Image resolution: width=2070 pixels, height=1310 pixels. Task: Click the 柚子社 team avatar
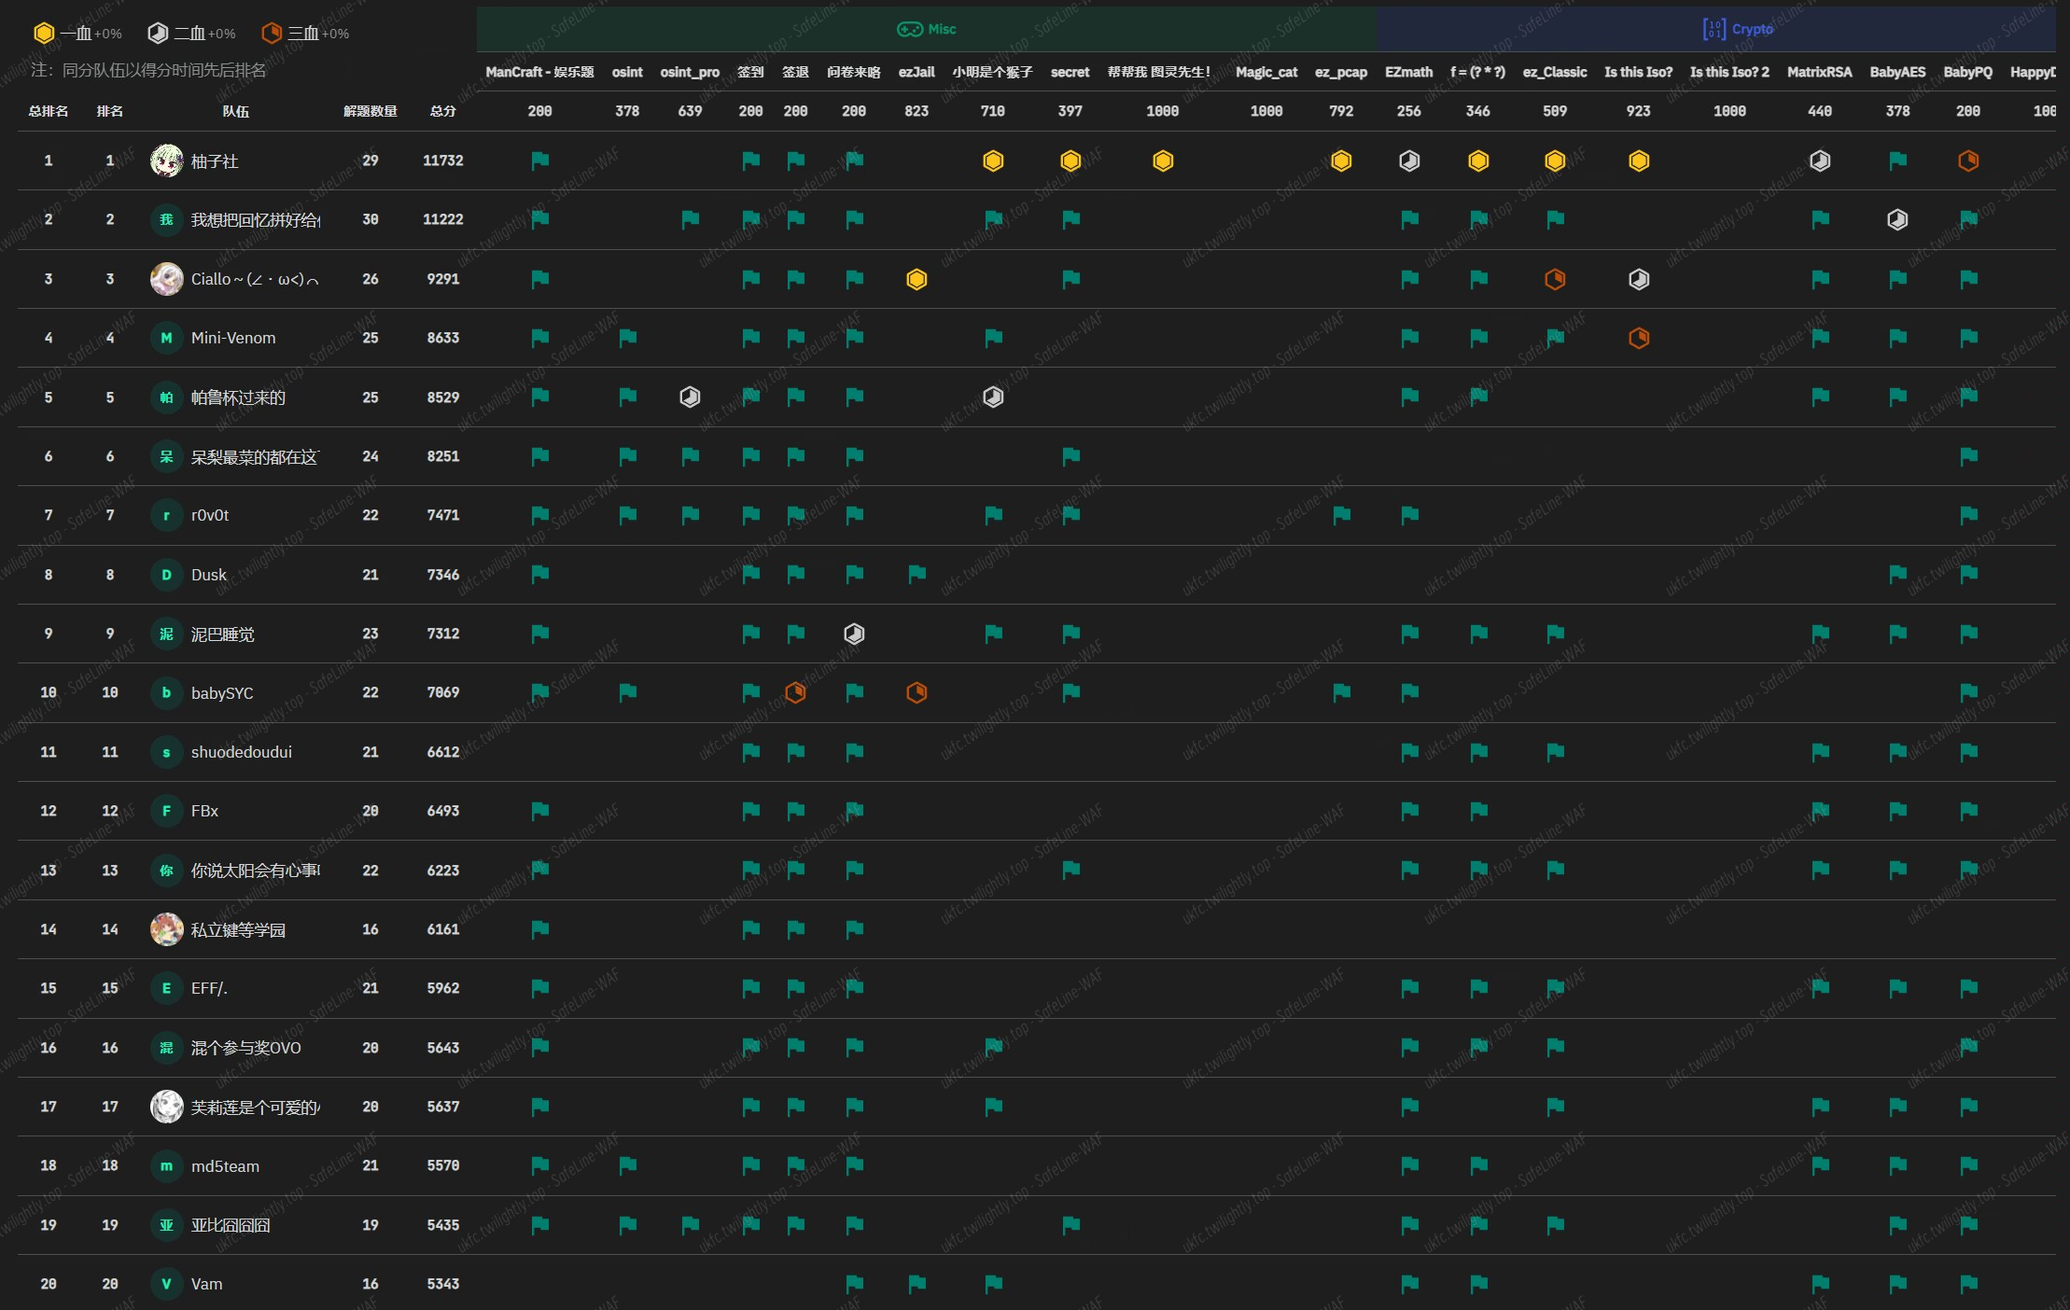pos(166,160)
